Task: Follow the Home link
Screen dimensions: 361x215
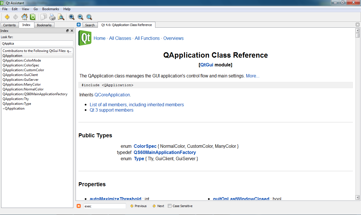Action: click(x=100, y=38)
